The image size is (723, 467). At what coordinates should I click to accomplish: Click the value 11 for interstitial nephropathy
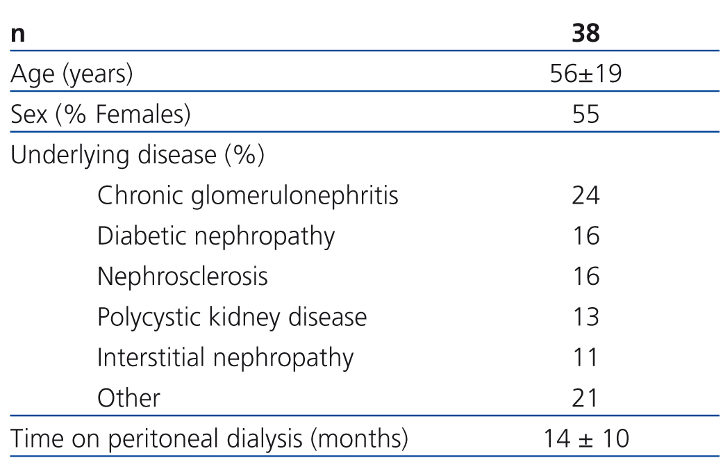pyautogui.click(x=585, y=358)
